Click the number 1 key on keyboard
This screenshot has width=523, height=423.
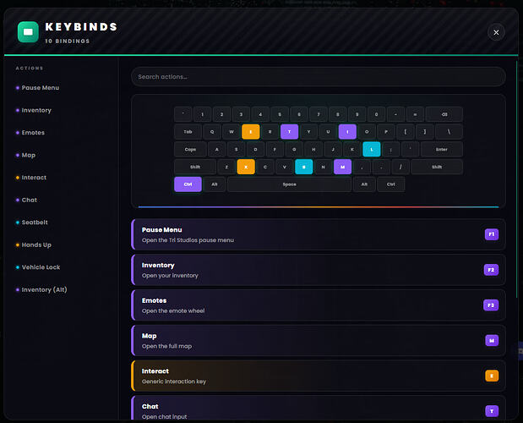pyautogui.click(x=202, y=114)
